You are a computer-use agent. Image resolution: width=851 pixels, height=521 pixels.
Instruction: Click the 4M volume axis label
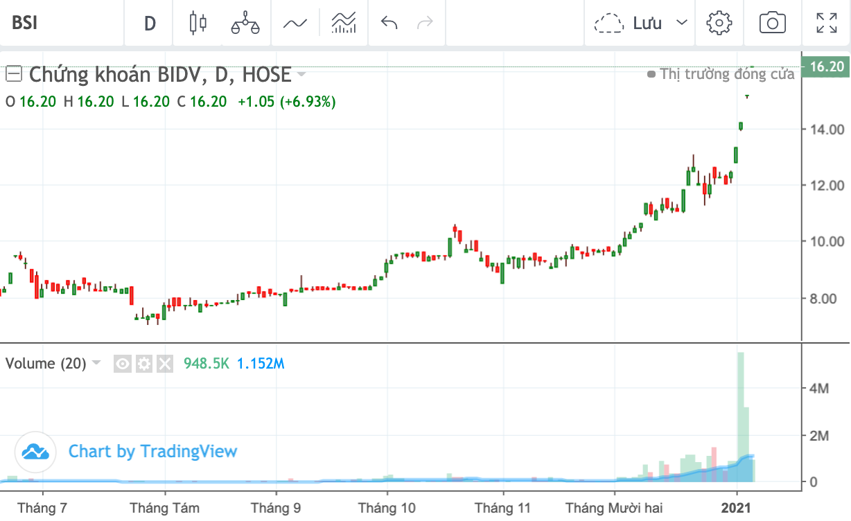pos(821,389)
